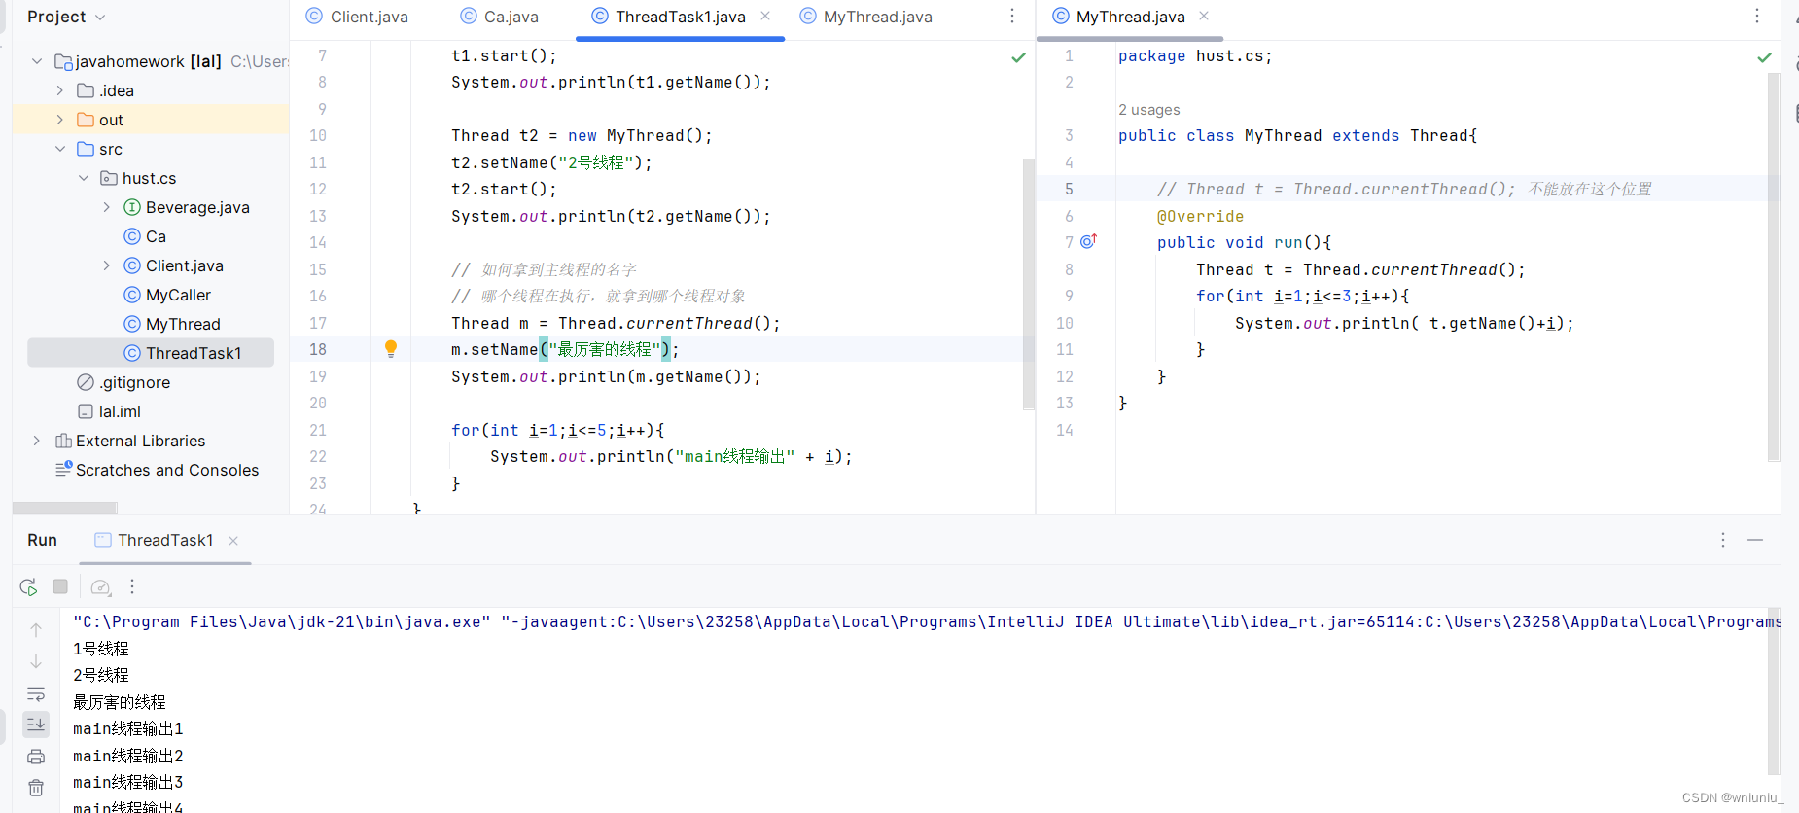The width and height of the screenshot is (1799, 813).
Task: Click the green checkmark in ThreadTask1 editor
Action: coord(1018,57)
